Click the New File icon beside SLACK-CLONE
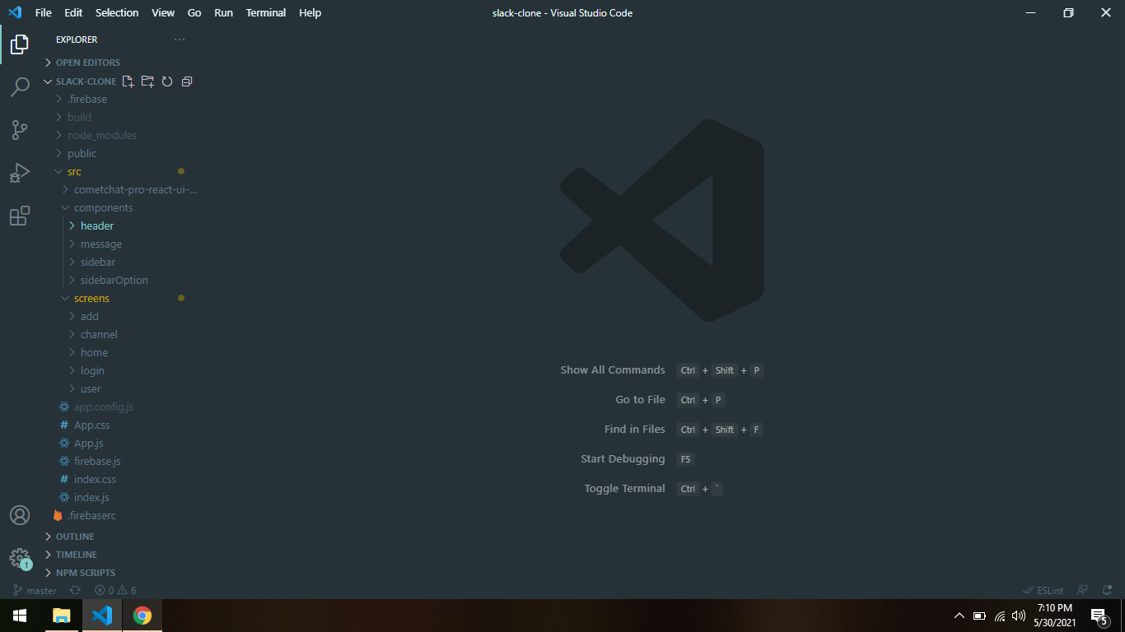The height and width of the screenshot is (632, 1125). coord(128,81)
